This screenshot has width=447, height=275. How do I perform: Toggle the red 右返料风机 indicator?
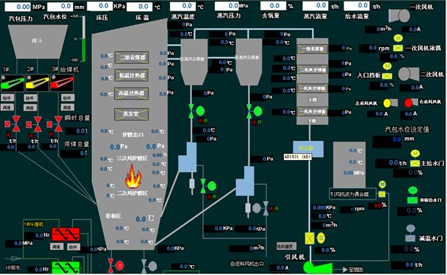[x=408, y=103]
